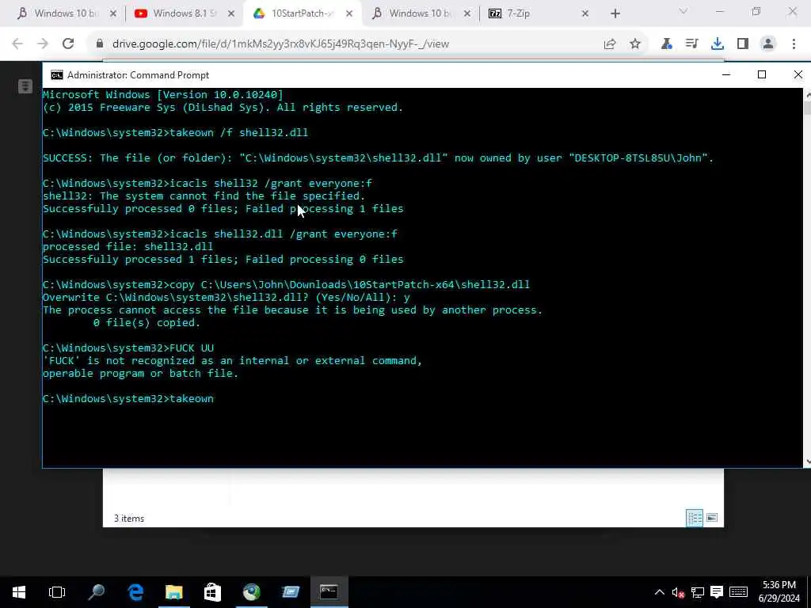Image resolution: width=811 pixels, height=608 pixels.
Task: Share this page icon in address bar
Action: [610, 44]
